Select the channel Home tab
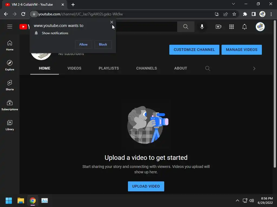277x207 pixels. [x=45, y=68]
